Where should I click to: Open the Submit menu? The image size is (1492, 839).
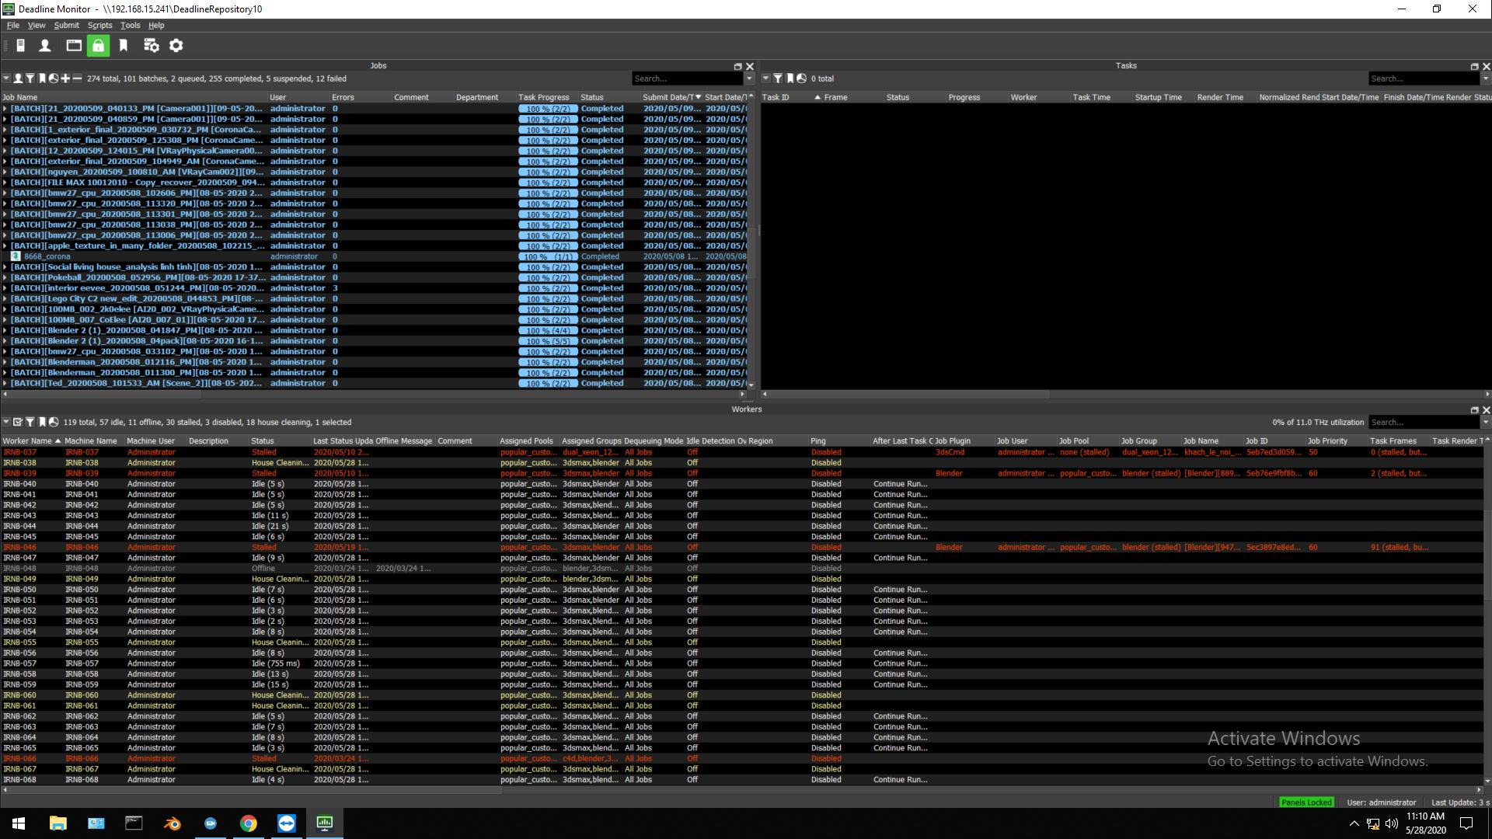pos(66,25)
